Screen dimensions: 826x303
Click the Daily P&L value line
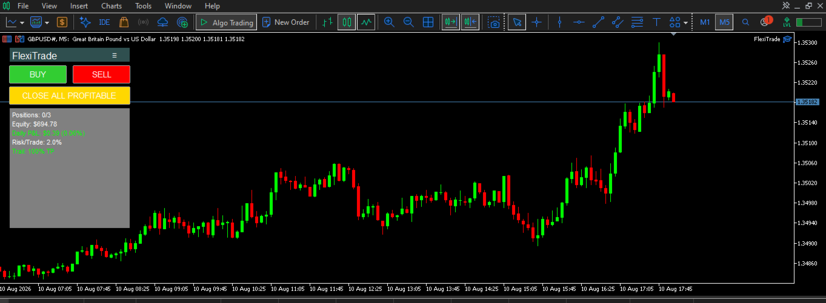tap(48, 133)
